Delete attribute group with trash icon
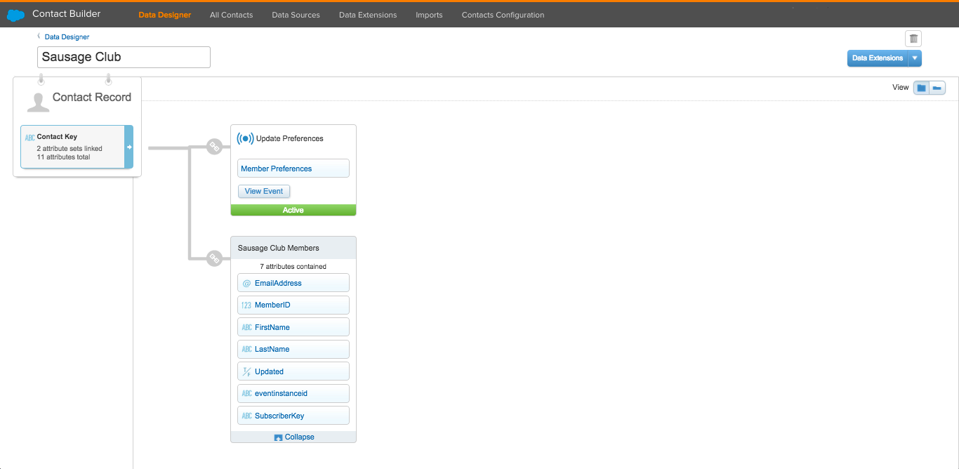 tap(913, 39)
